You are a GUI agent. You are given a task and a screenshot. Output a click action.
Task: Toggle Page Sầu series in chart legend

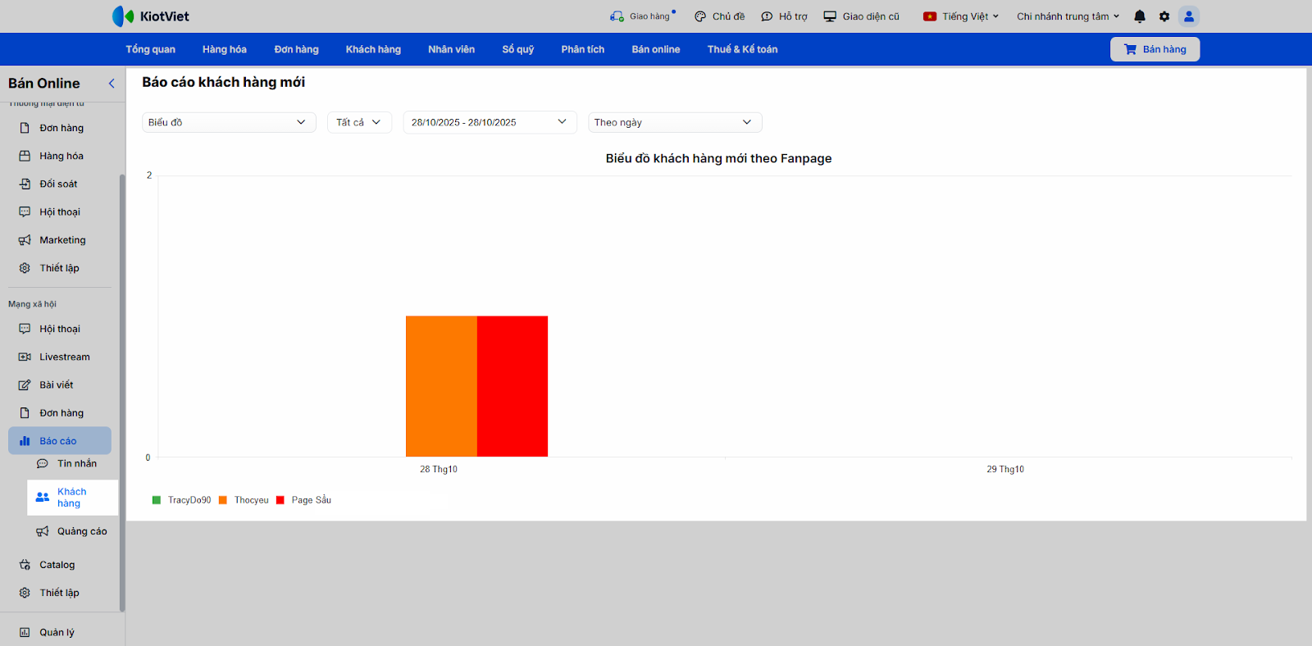click(303, 500)
